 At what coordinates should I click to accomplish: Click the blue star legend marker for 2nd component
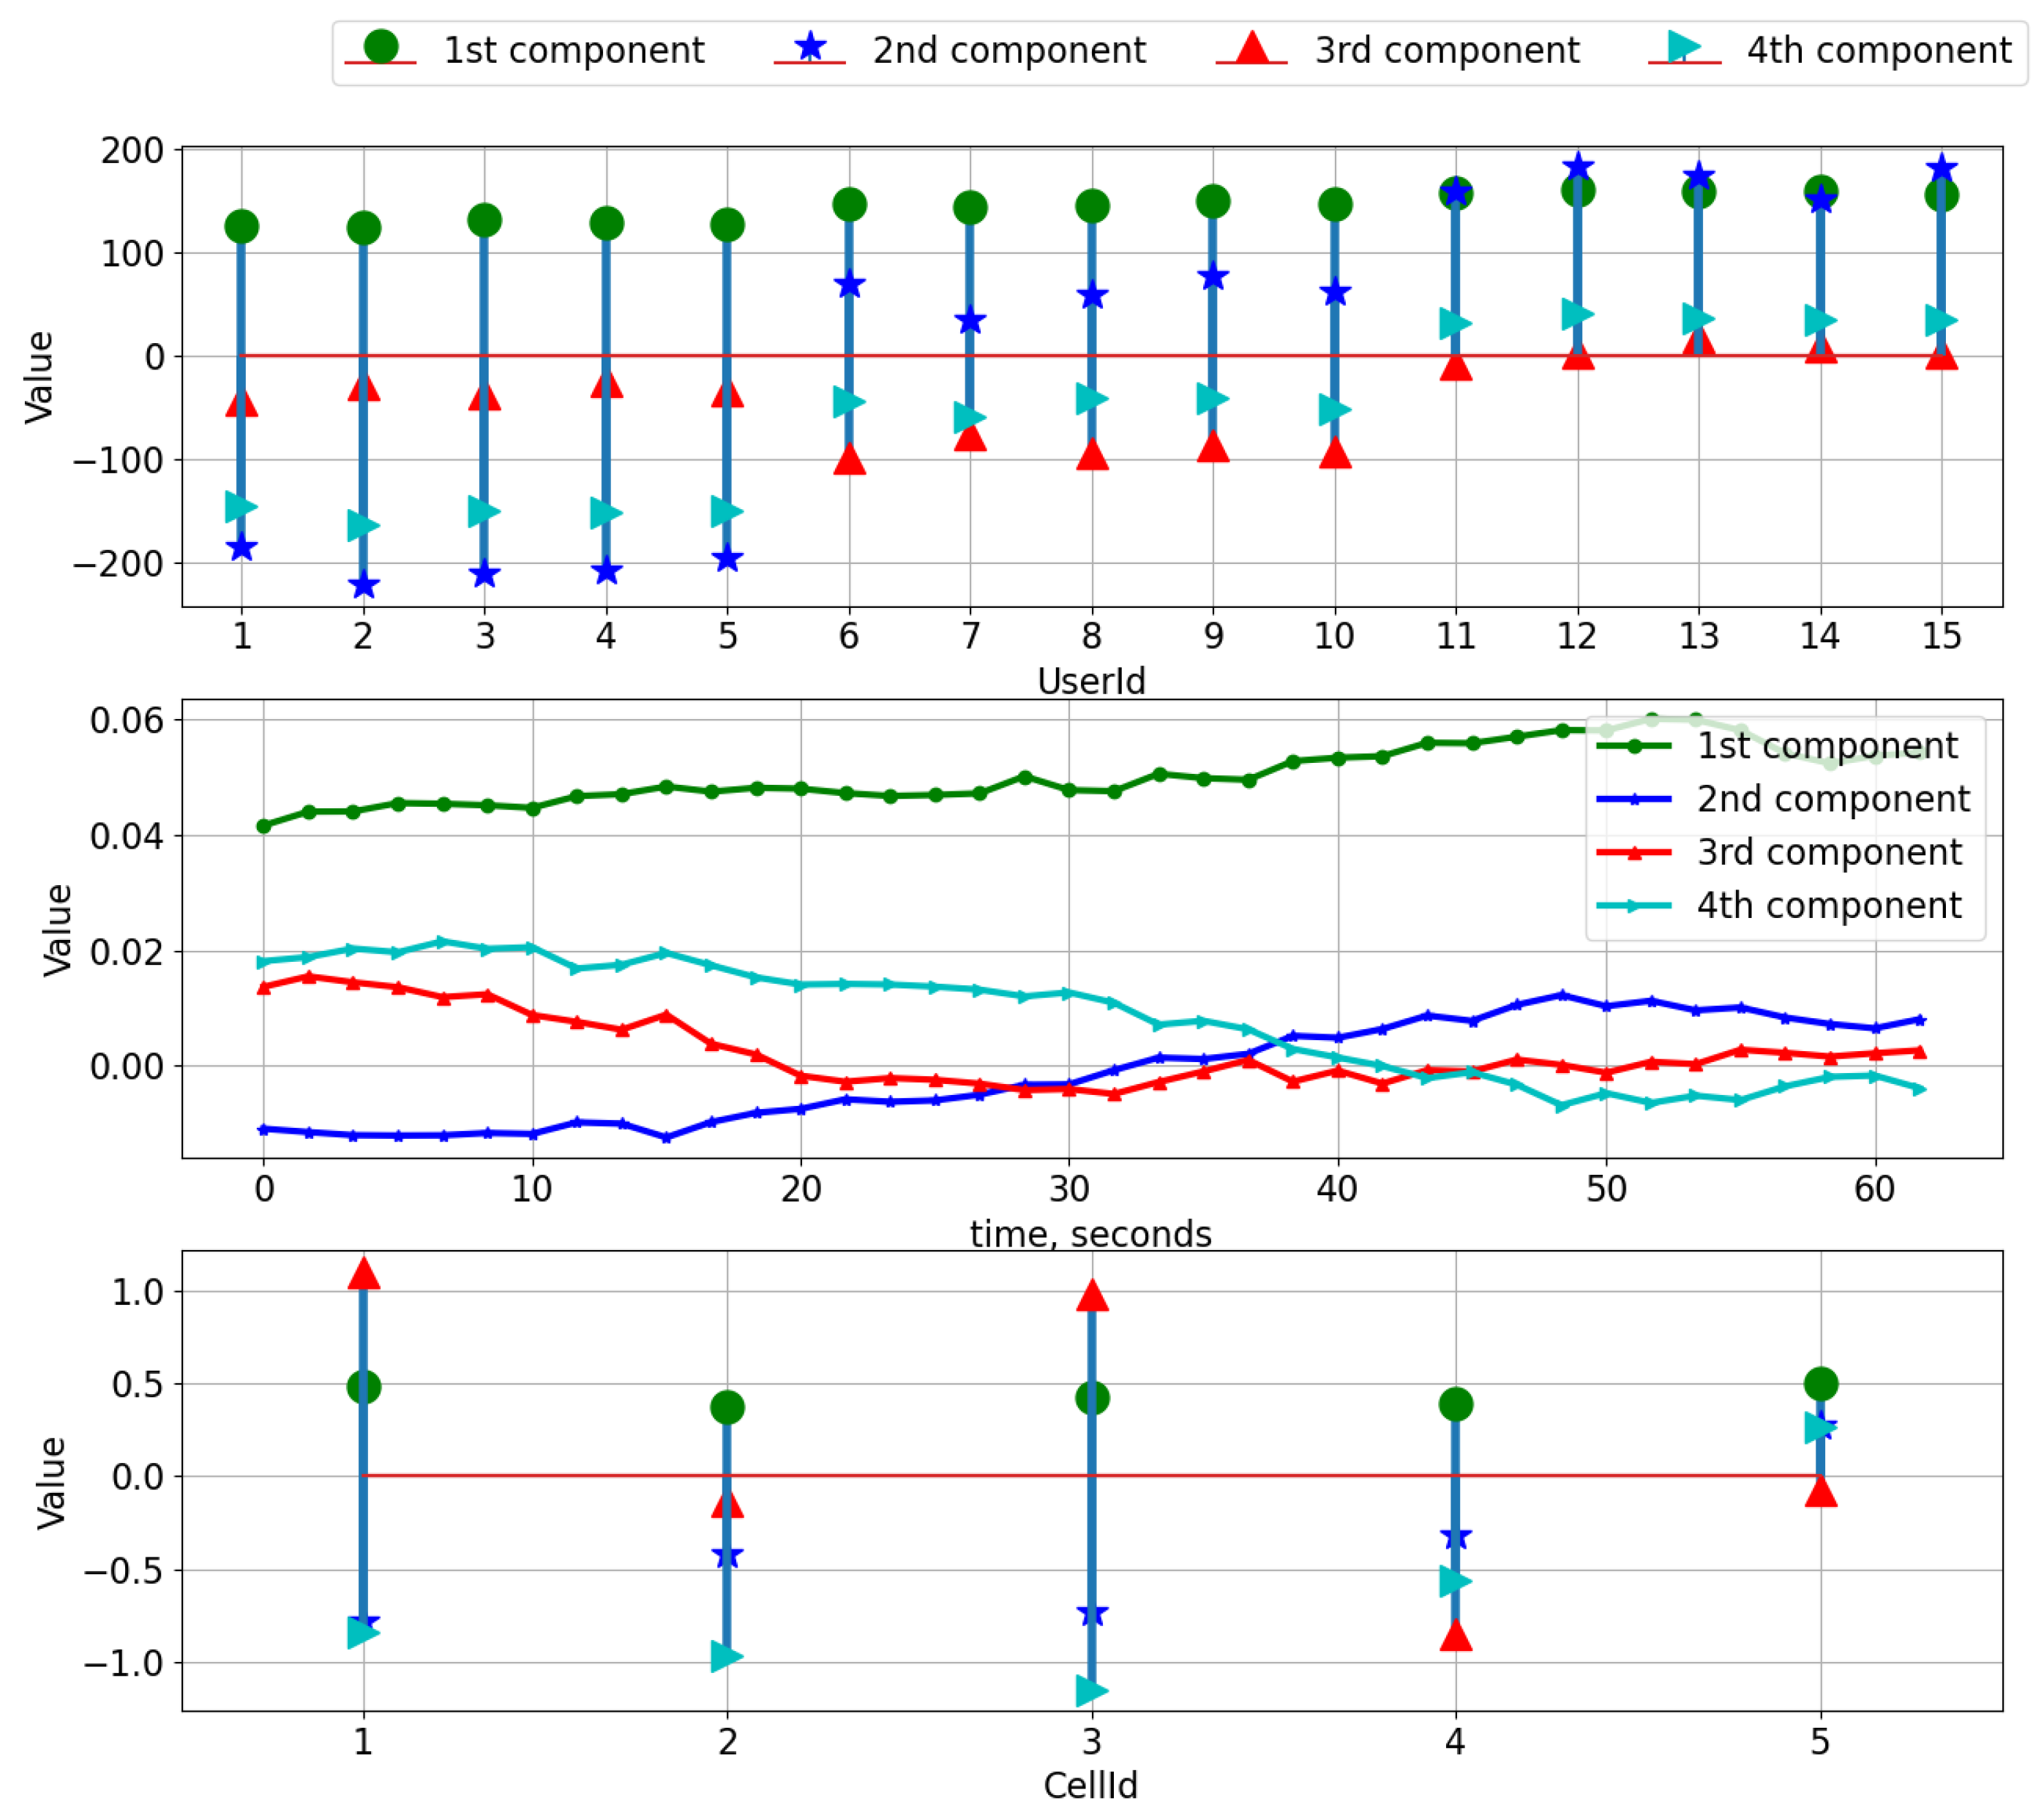click(x=810, y=46)
